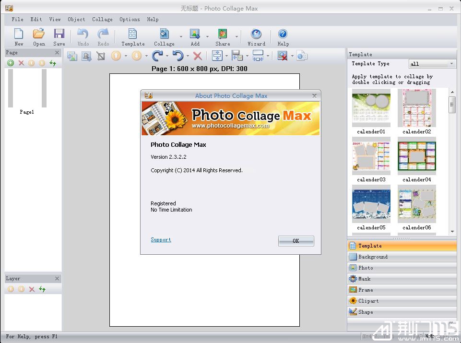Follow the Support link
461x343 pixels.
click(161, 239)
